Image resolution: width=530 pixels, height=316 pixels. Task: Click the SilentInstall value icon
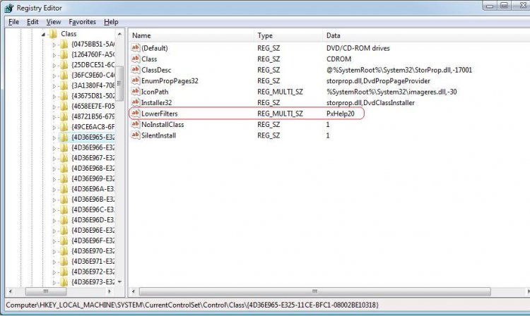tap(136, 135)
